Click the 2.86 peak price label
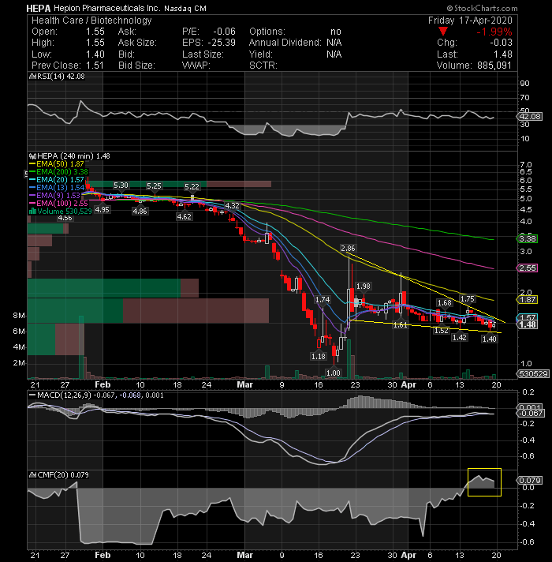 pyautogui.click(x=348, y=249)
